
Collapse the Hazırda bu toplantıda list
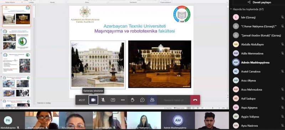(231, 9)
